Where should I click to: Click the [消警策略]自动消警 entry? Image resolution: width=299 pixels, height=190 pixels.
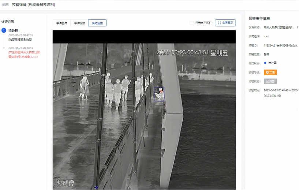coord(20,40)
